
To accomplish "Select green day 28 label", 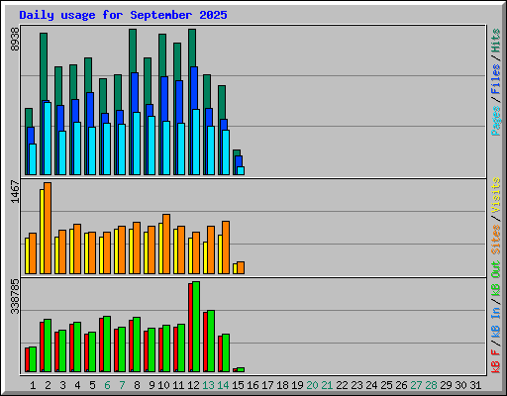I will 431,385.
